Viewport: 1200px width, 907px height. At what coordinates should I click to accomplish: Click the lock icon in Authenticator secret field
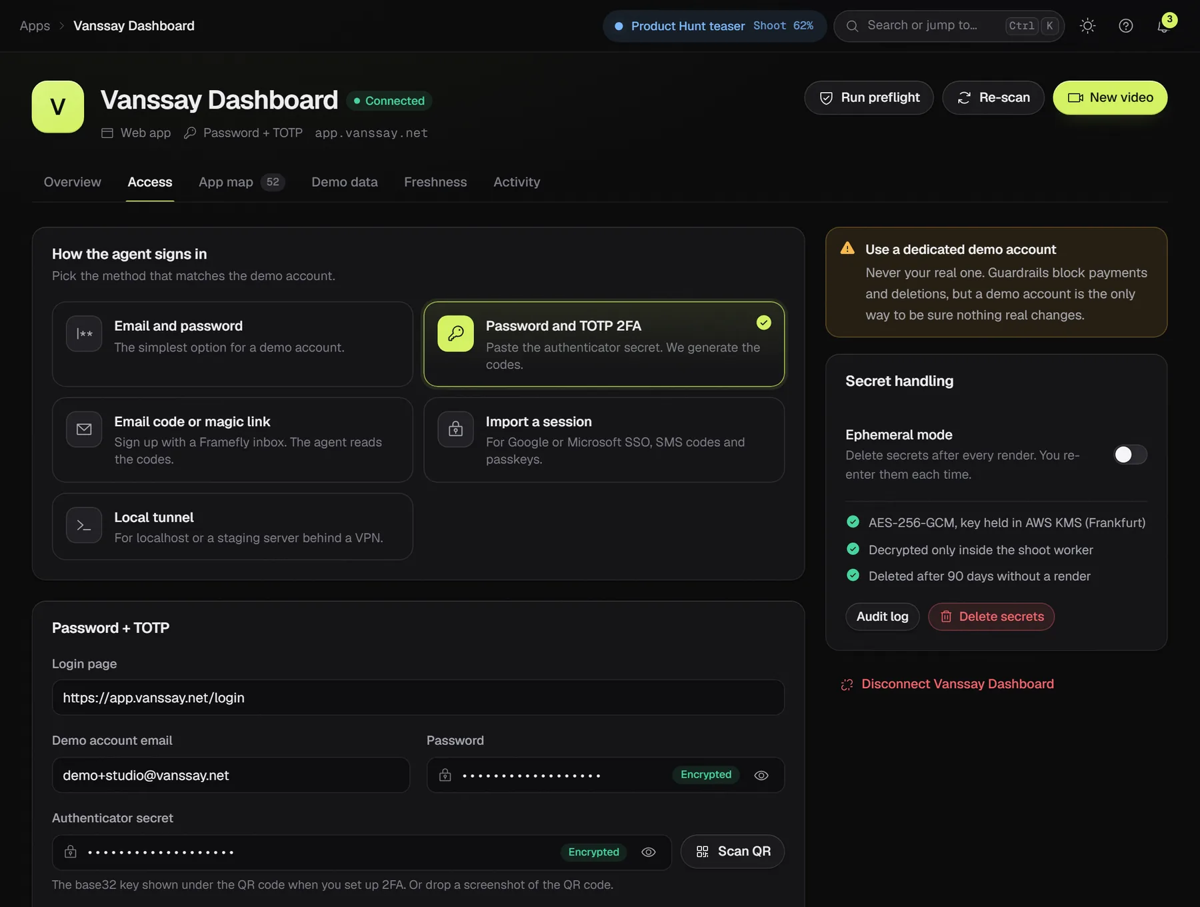pyautogui.click(x=71, y=852)
